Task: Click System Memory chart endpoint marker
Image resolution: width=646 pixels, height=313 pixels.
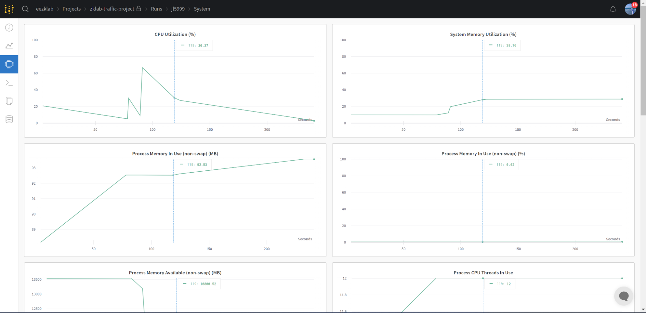Action: [x=622, y=99]
